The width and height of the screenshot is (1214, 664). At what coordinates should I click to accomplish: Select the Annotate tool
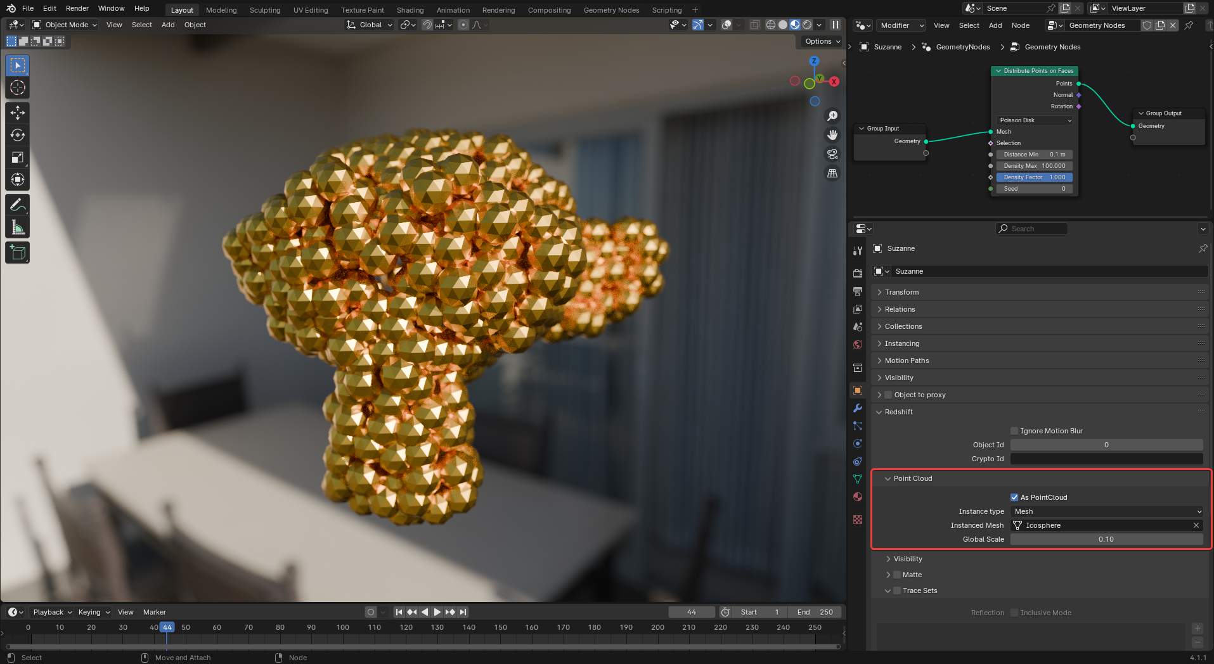click(18, 205)
